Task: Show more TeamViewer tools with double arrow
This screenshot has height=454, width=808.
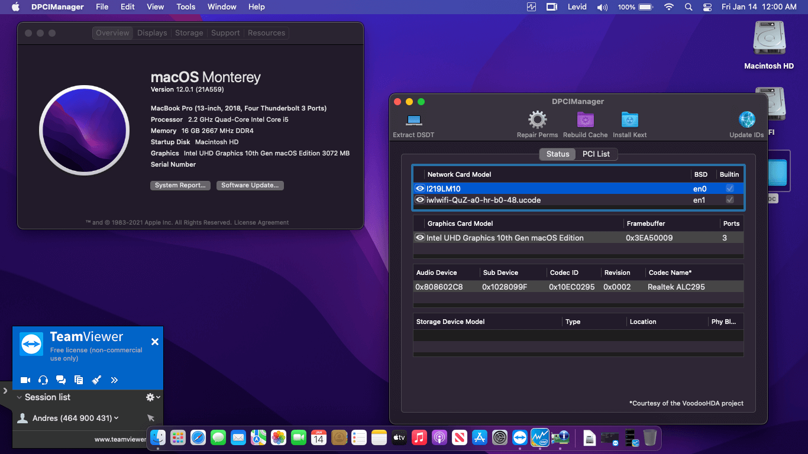Action: point(114,380)
